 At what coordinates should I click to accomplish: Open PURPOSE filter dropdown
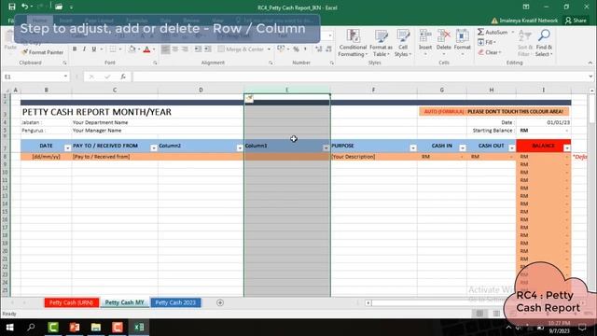click(413, 147)
